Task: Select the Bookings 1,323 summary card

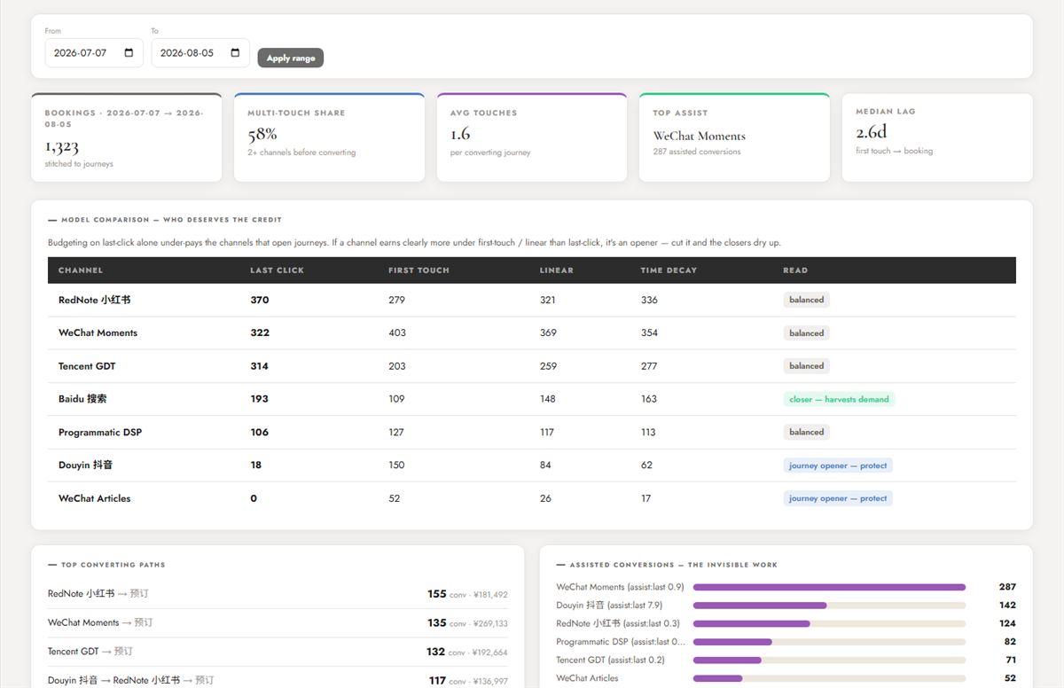Action: tap(127, 137)
